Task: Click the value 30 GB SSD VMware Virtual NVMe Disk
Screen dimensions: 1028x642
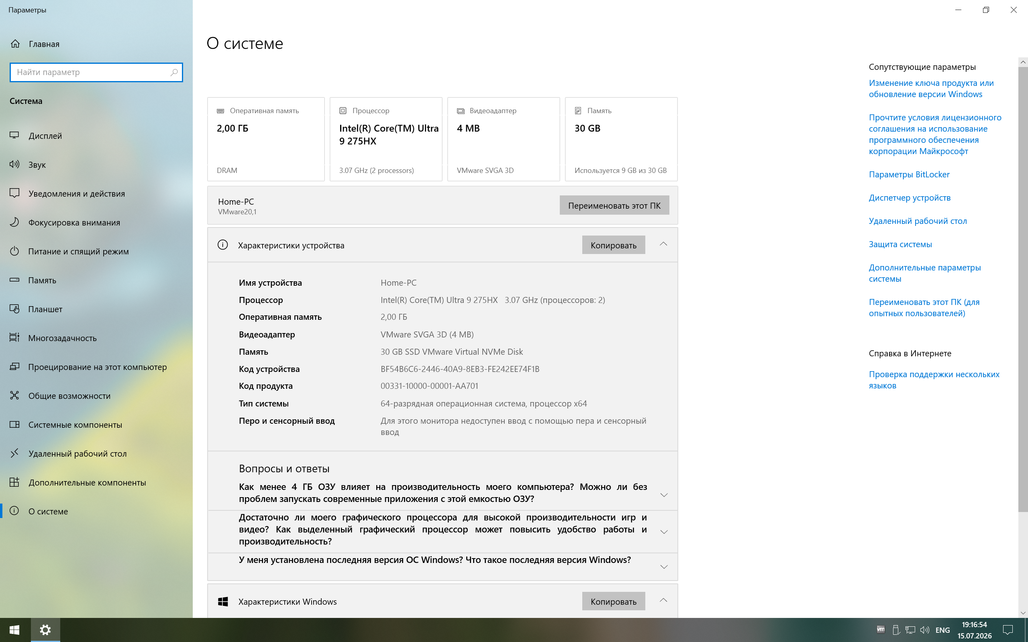Action: click(x=451, y=351)
